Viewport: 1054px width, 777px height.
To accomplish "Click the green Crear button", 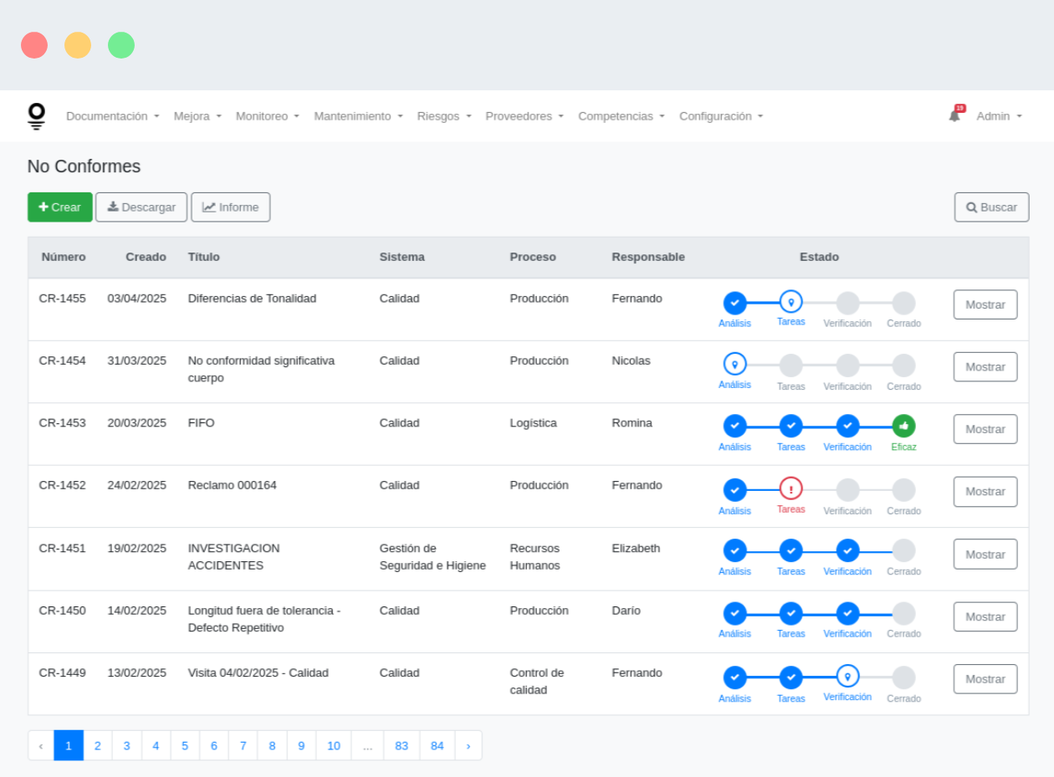I will click(x=60, y=207).
